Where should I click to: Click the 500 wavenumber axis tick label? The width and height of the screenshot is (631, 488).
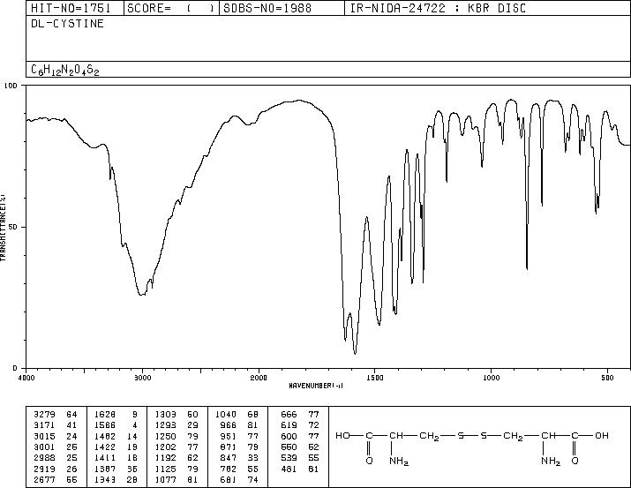(x=607, y=378)
